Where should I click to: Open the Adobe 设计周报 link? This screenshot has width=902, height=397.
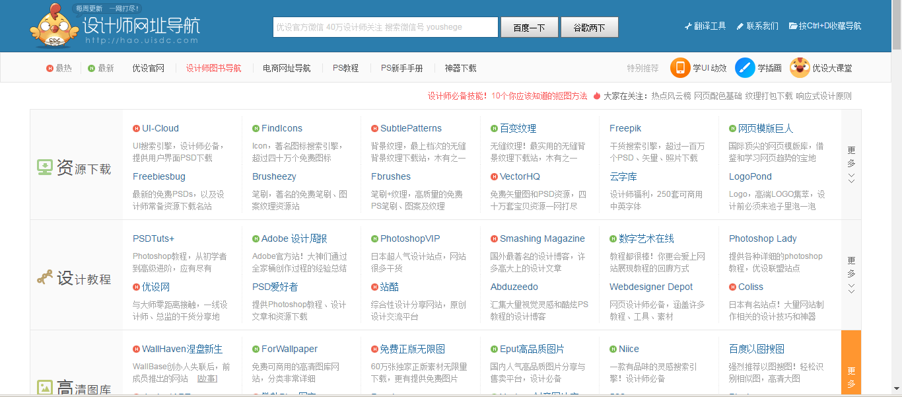(294, 238)
